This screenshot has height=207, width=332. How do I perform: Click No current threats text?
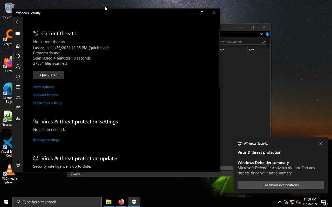pos(49,42)
